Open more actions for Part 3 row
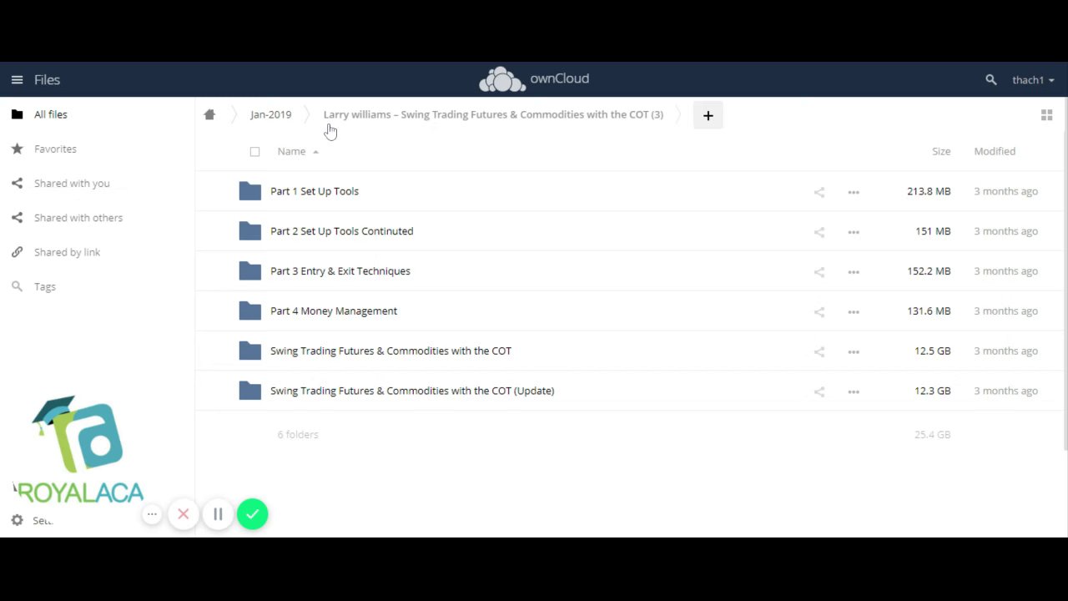The height and width of the screenshot is (601, 1068). (x=854, y=272)
